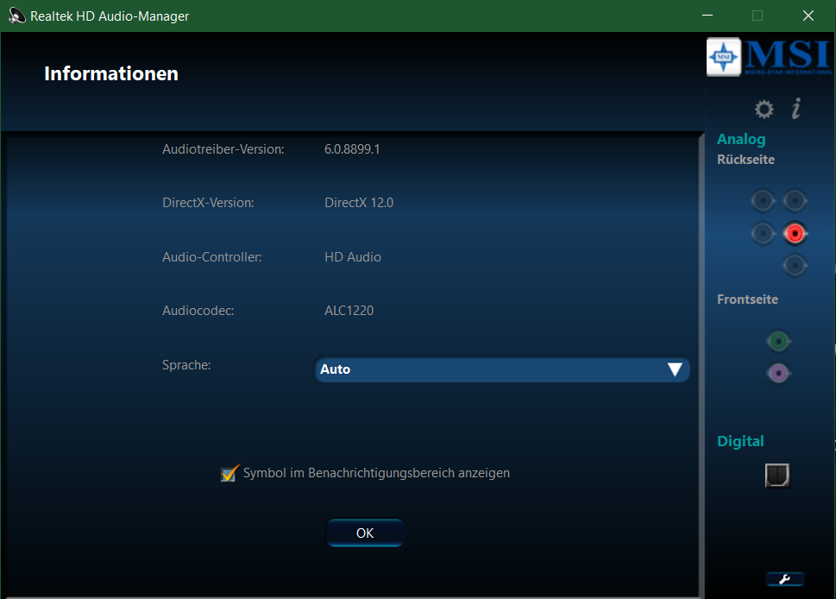Click the HD Audio controller value
Image resolution: width=836 pixels, height=599 pixels.
click(x=353, y=257)
